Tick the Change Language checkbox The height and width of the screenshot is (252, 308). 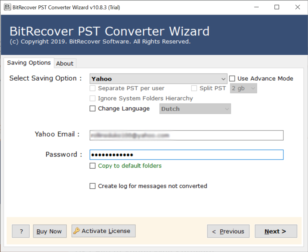[x=92, y=109]
